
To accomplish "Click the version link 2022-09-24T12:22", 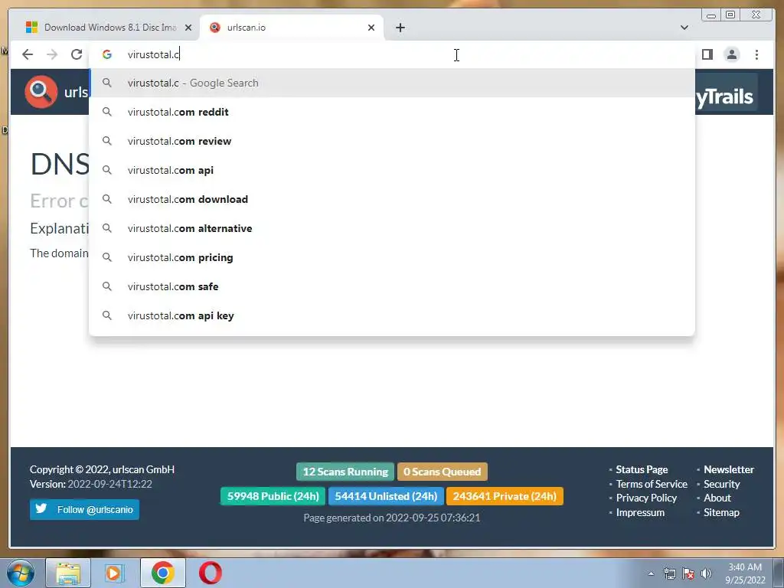I will pyautogui.click(x=110, y=484).
